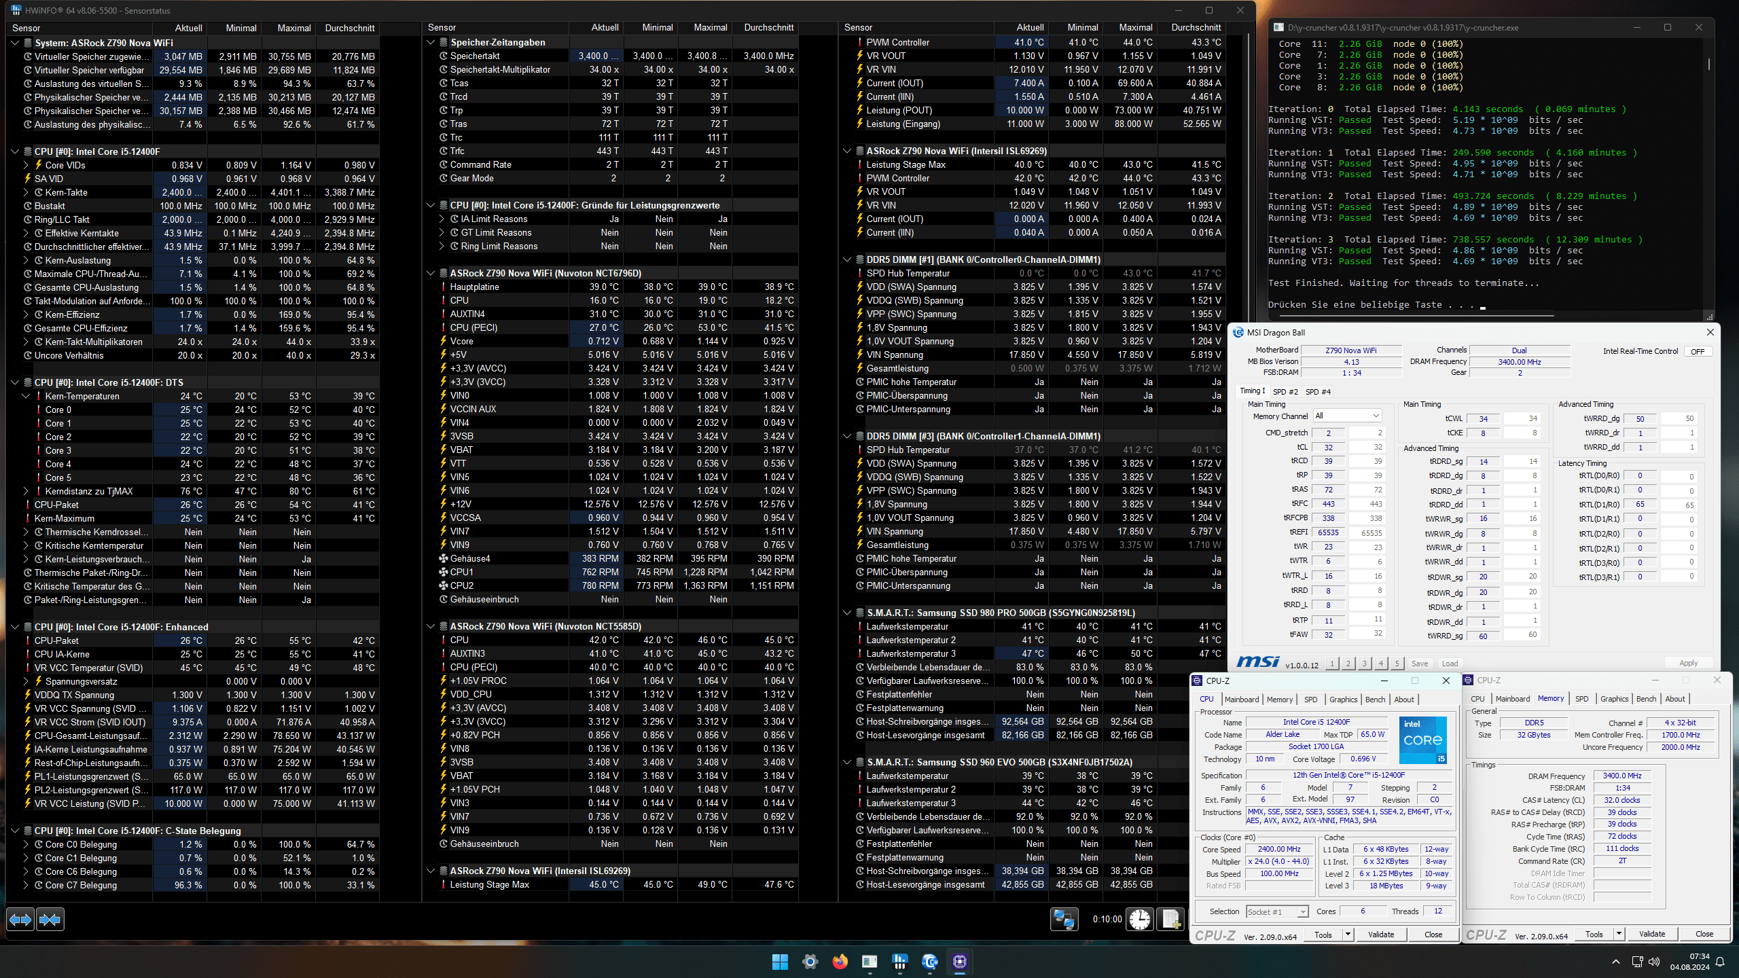Click HWiNFO expand columns arrows icon
This screenshot has height=978, width=1739.
(20, 920)
